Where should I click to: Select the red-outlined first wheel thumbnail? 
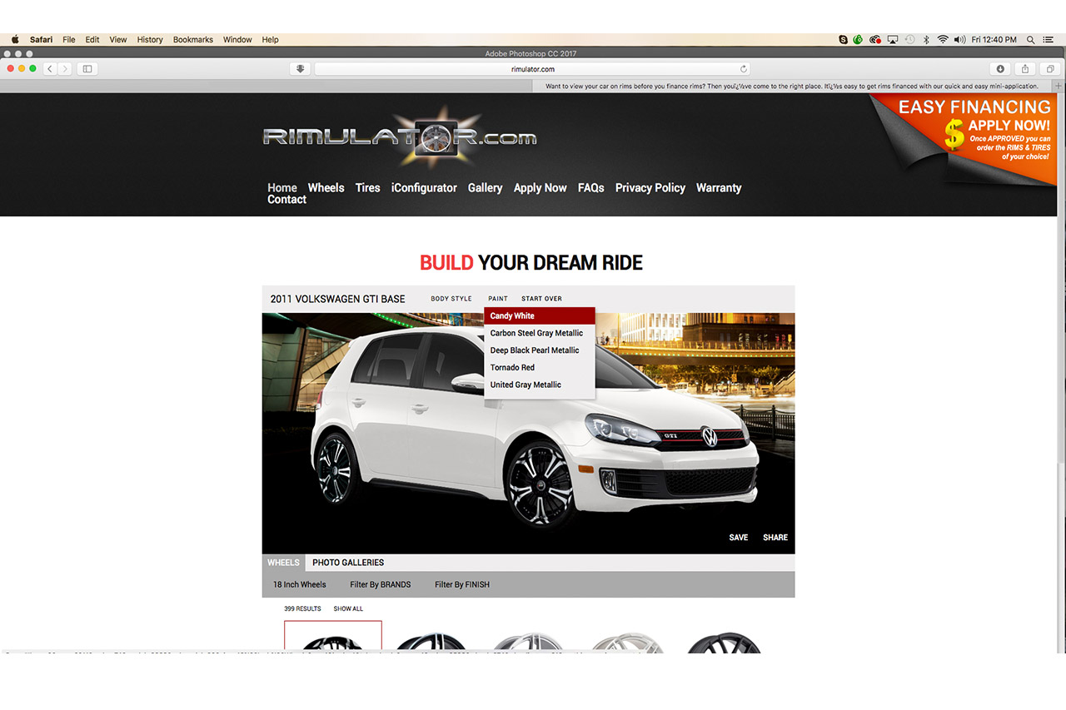pos(333,637)
